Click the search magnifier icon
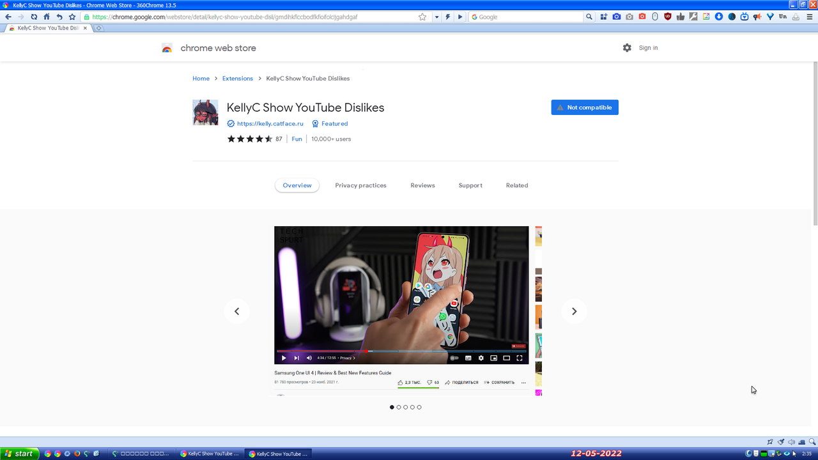The image size is (818, 460). coord(589,17)
